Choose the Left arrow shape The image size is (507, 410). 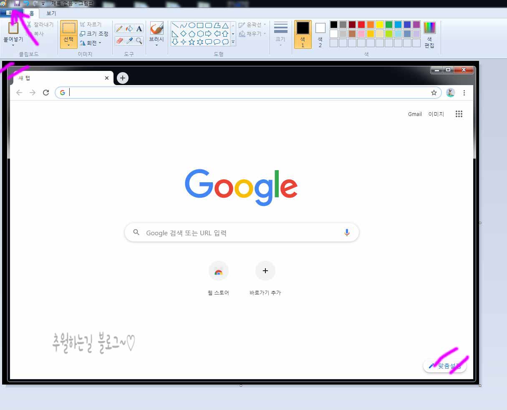[x=217, y=34]
